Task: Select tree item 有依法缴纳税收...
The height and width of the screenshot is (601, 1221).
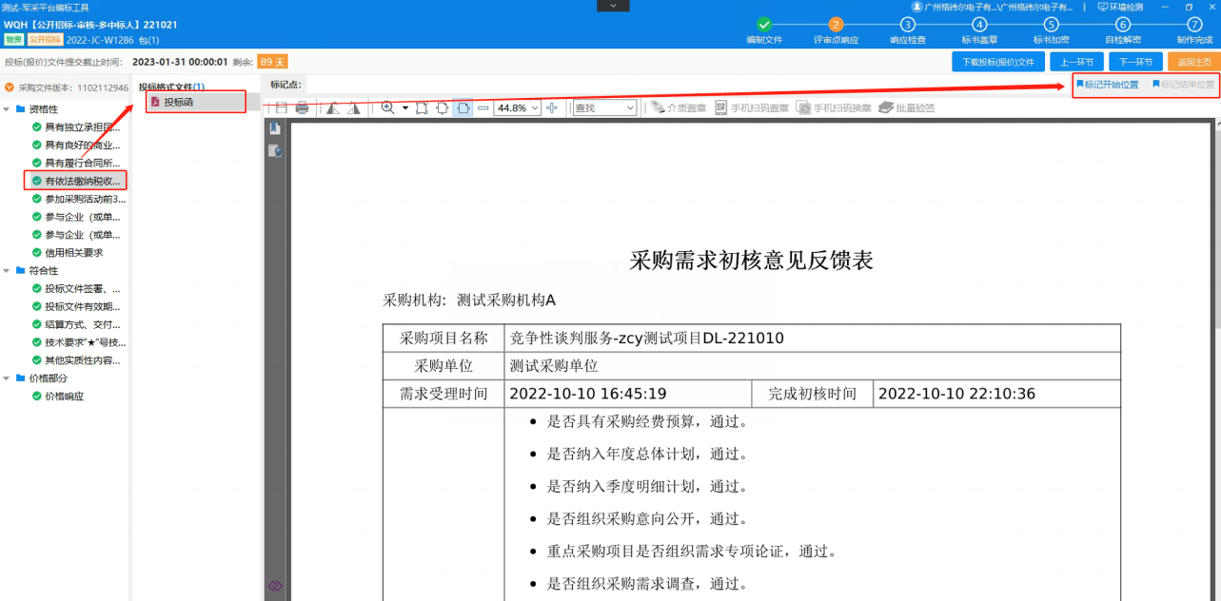Action: (76, 181)
